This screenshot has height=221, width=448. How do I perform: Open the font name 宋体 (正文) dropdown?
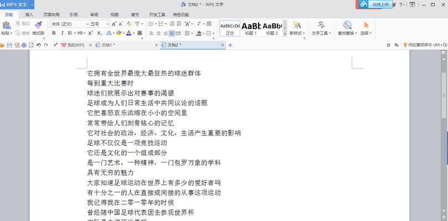coord(87,24)
